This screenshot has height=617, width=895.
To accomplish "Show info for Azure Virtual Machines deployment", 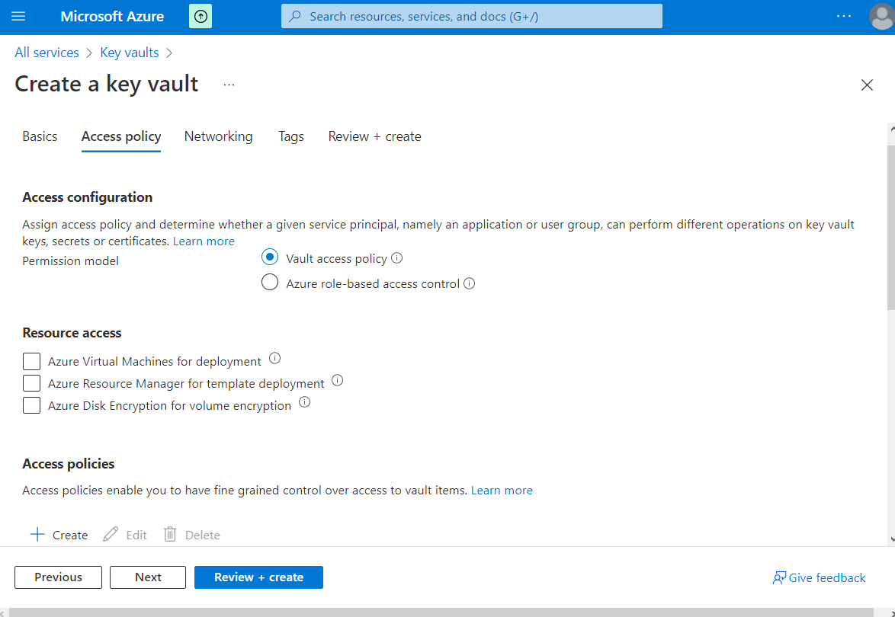I will tap(274, 358).
